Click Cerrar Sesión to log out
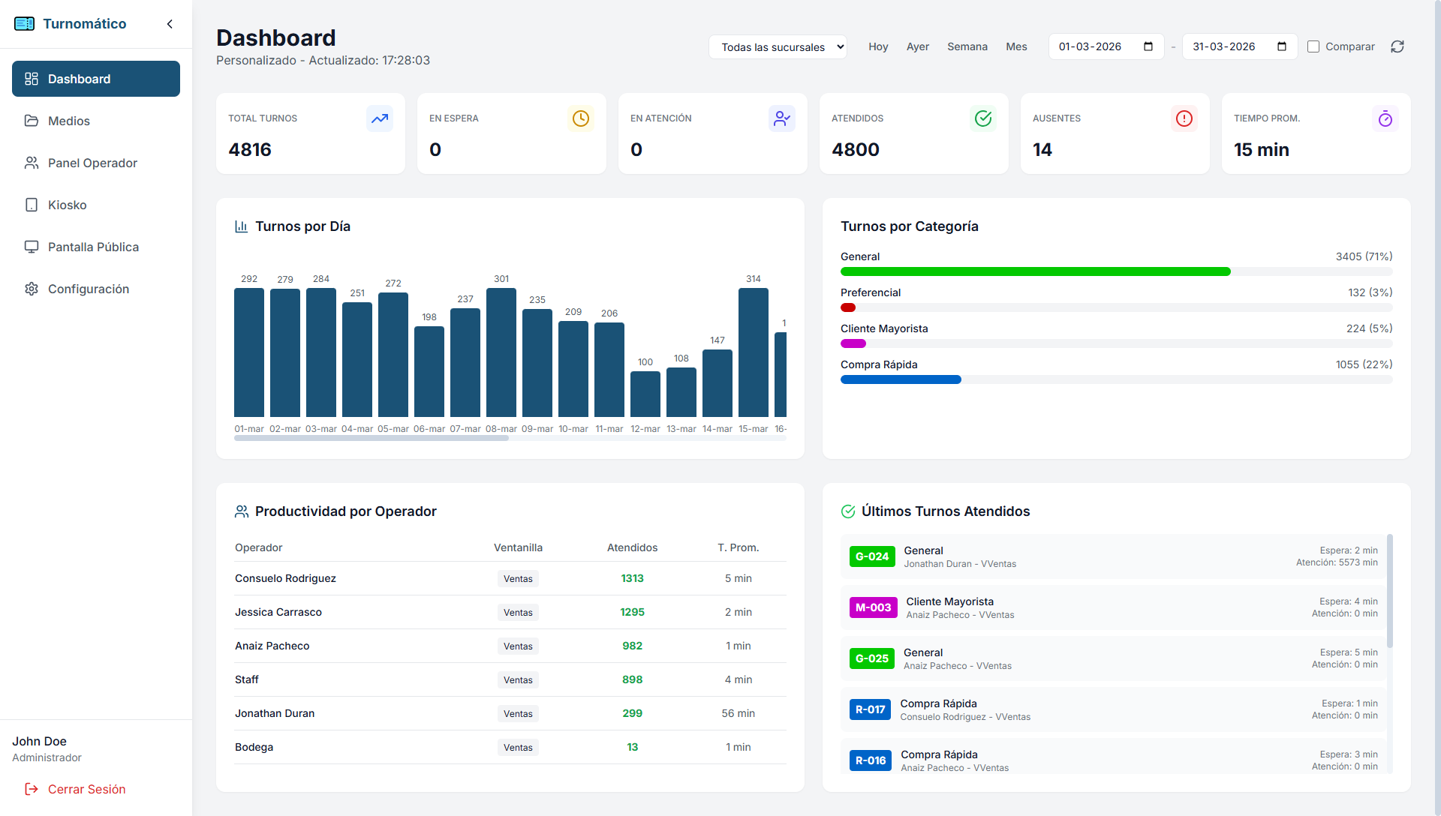This screenshot has height=816, width=1441. pyautogui.click(x=86, y=789)
